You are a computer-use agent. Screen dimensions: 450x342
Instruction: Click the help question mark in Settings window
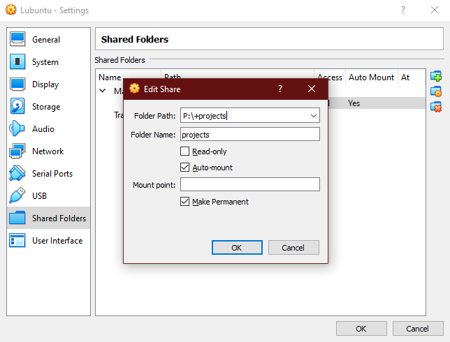click(x=403, y=10)
